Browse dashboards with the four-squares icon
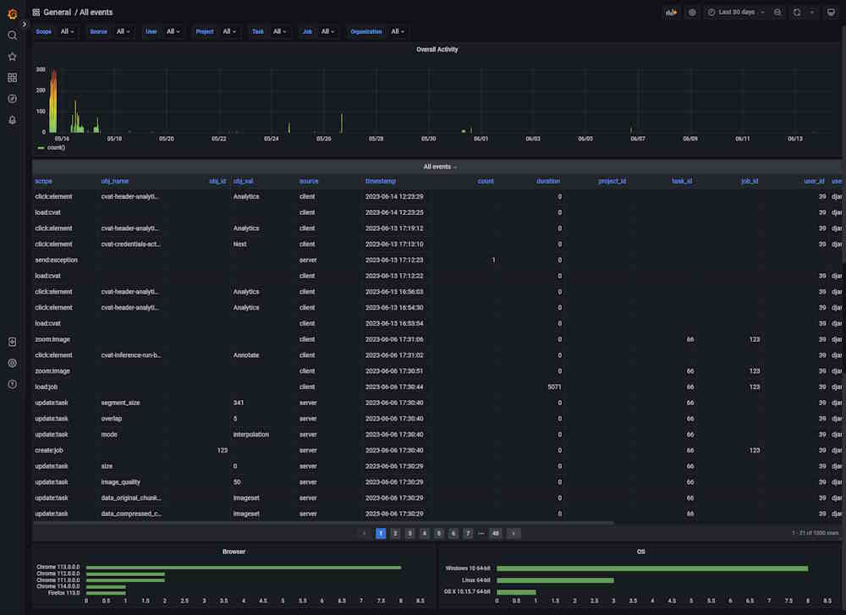The width and height of the screenshot is (846, 615). (x=12, y=77)
